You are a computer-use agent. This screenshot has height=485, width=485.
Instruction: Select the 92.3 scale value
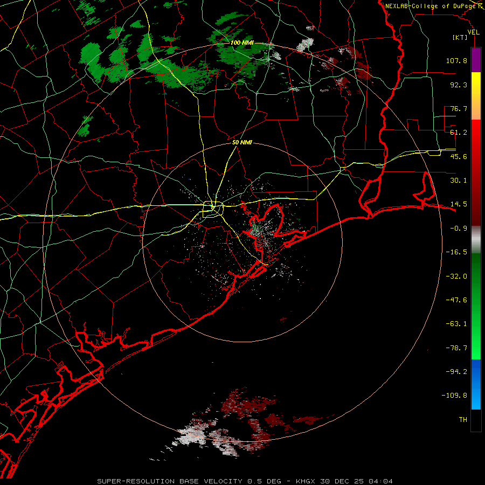(459, 85)
